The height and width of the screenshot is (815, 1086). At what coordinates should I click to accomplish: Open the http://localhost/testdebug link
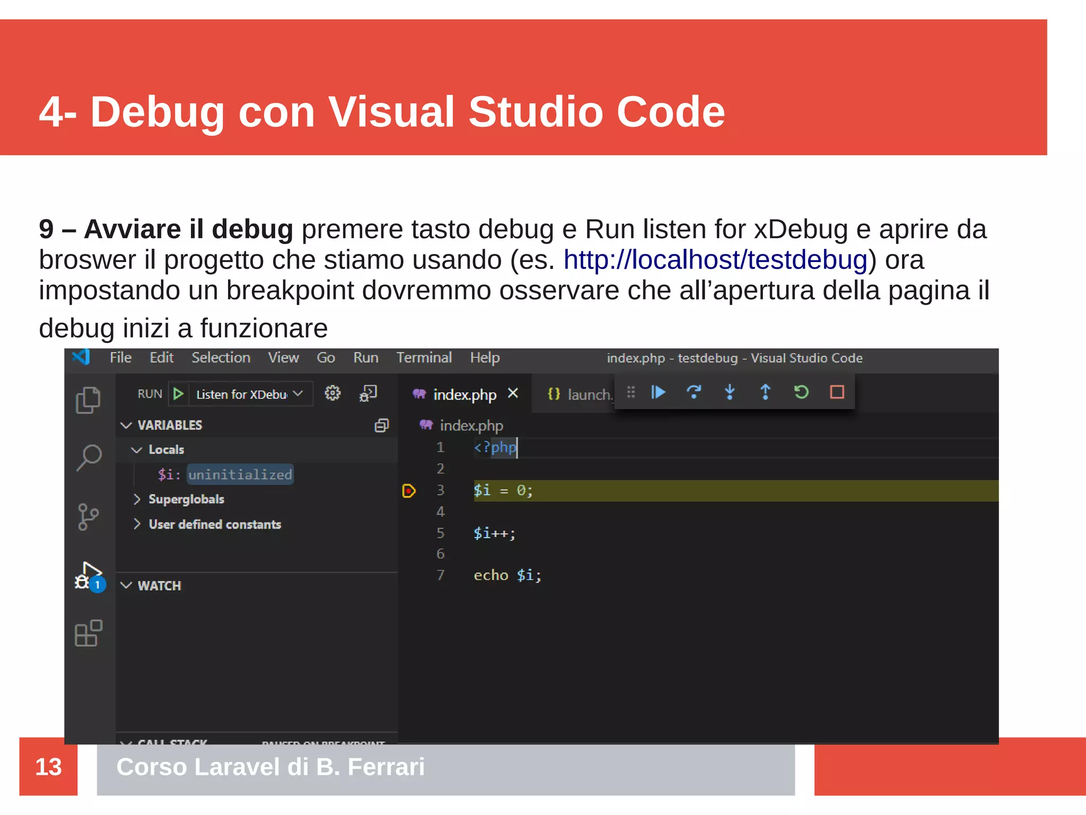(715, 260)
